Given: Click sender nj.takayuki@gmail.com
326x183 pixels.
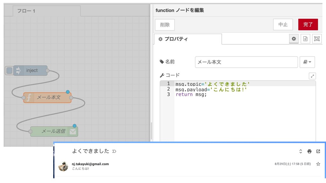Looking at the screenshot, I should point(90,164).
